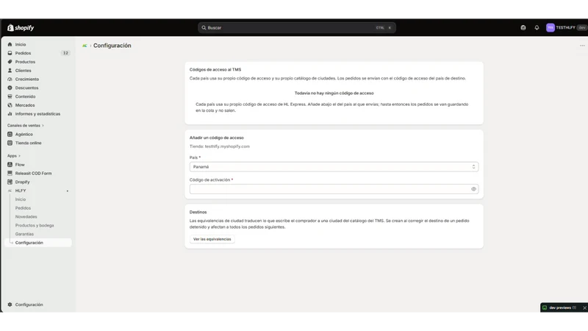Close the dev previews bar

(584, 307)
